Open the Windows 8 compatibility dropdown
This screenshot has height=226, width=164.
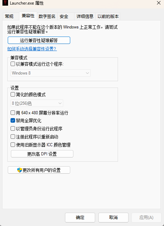coord(51,73)
